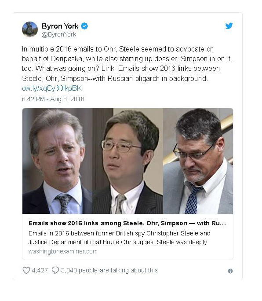
Task: Open Byron York's profile avatar
Action: tap(30, 29)
